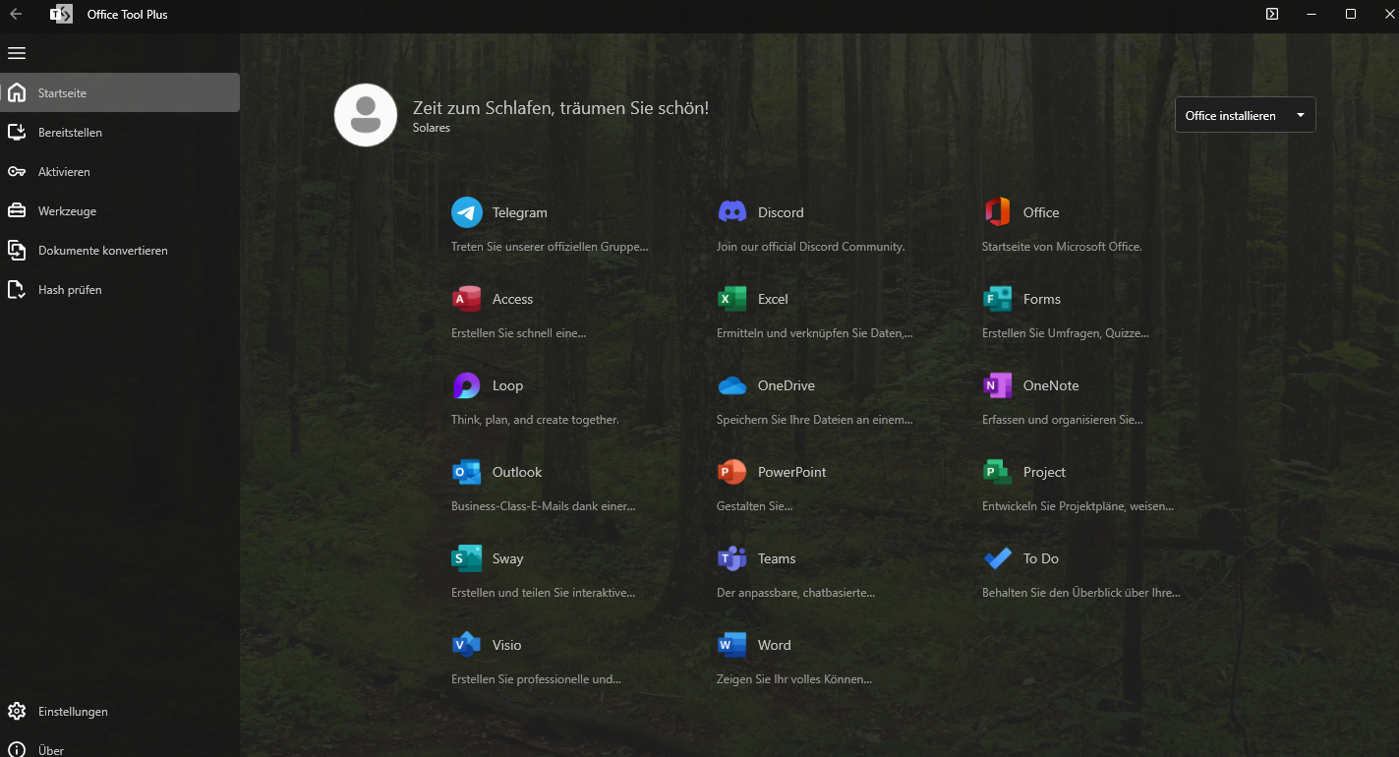
Task: Click the PowerPoint label text
Action: click(792, 472)
